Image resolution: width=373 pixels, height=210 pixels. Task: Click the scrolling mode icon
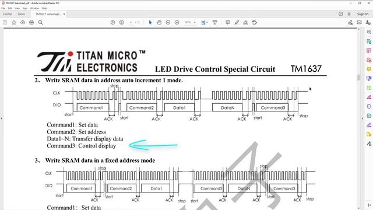tap(215, 22)
